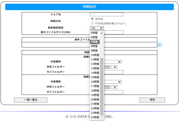Select 15時間 as the update interval

95,77
